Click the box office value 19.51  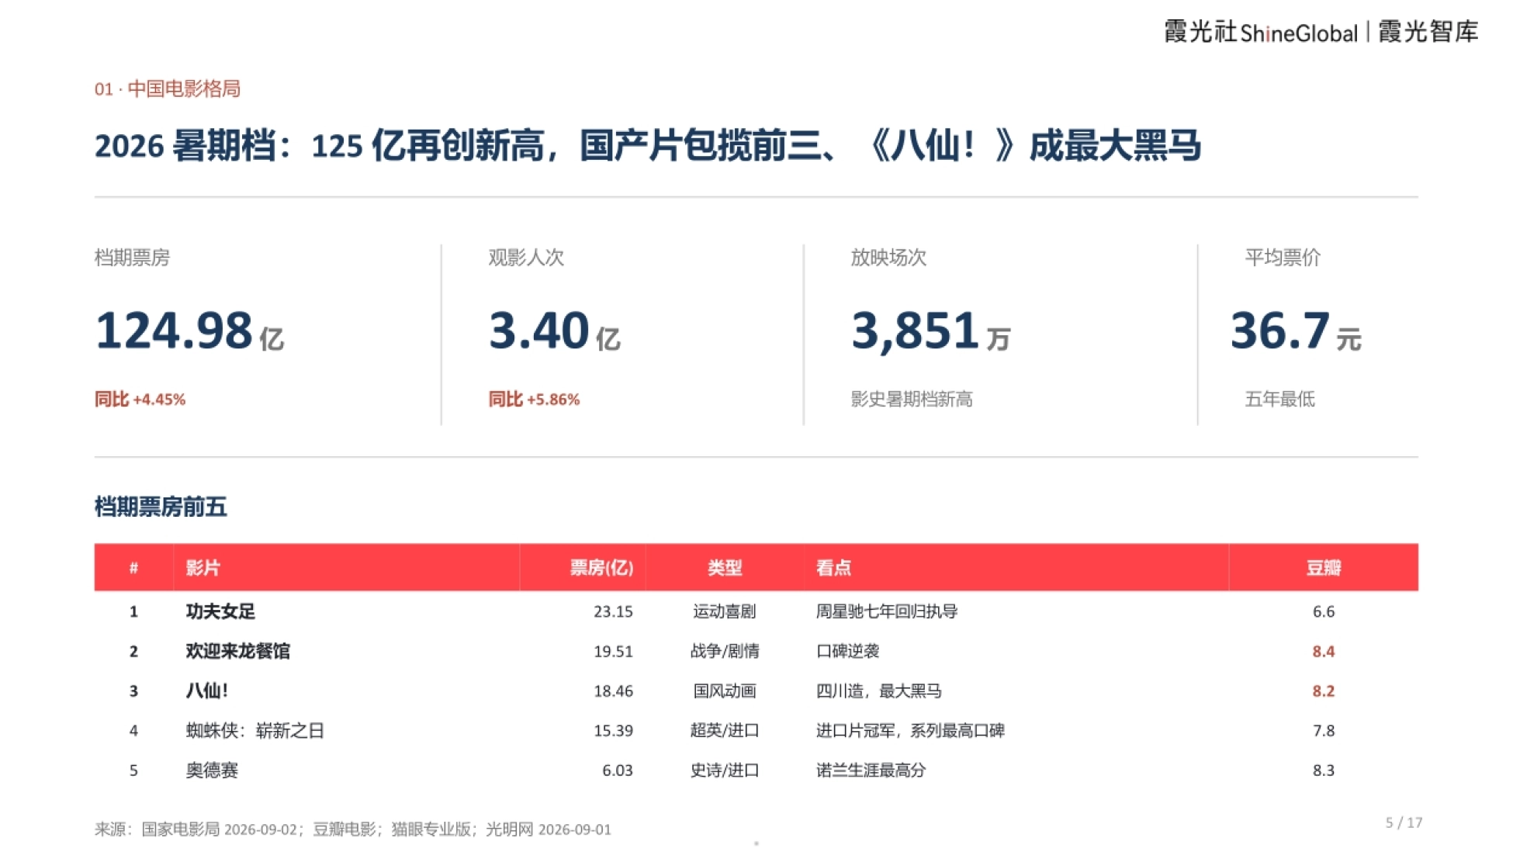[613, 651]
